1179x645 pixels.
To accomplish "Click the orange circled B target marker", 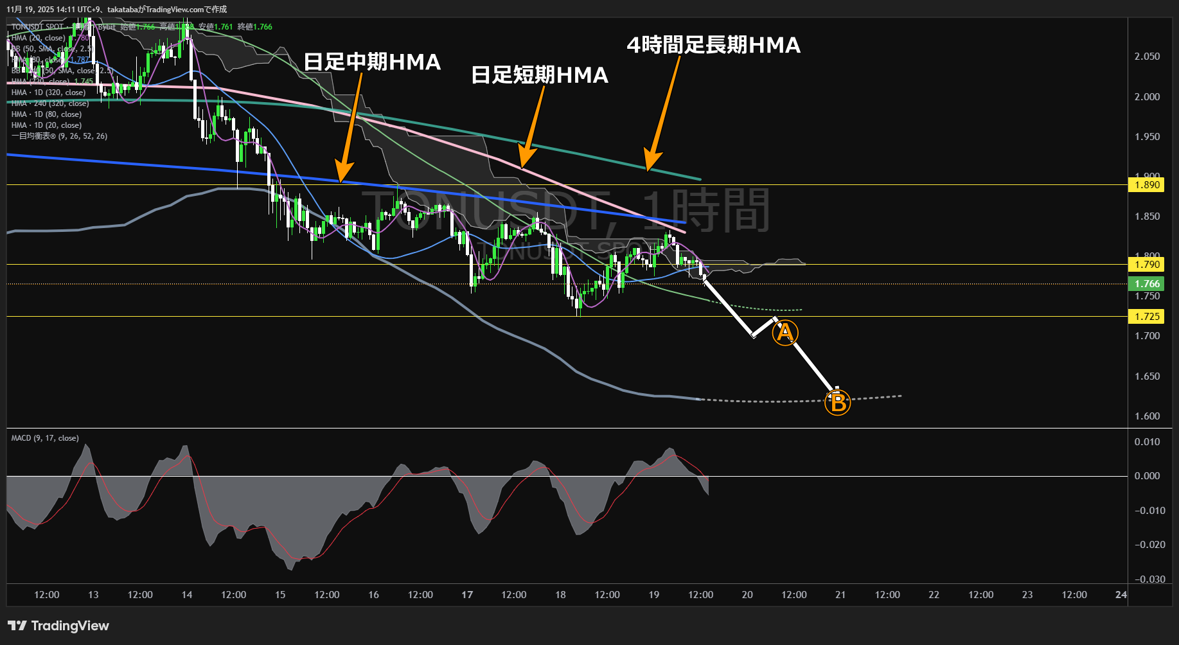I will pyautogui.click(x=838, y=403).
